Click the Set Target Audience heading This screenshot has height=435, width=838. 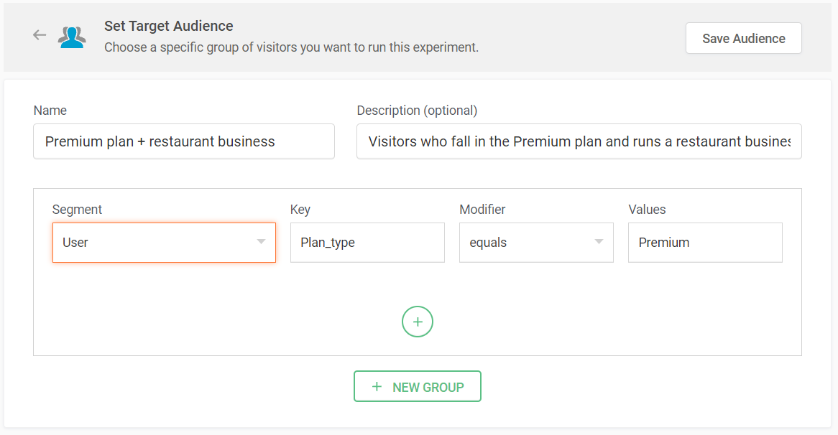coord(169,26)
